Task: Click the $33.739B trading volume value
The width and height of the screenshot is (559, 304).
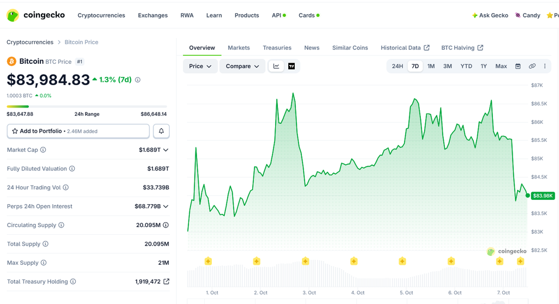Action: (x=156, y=187)
